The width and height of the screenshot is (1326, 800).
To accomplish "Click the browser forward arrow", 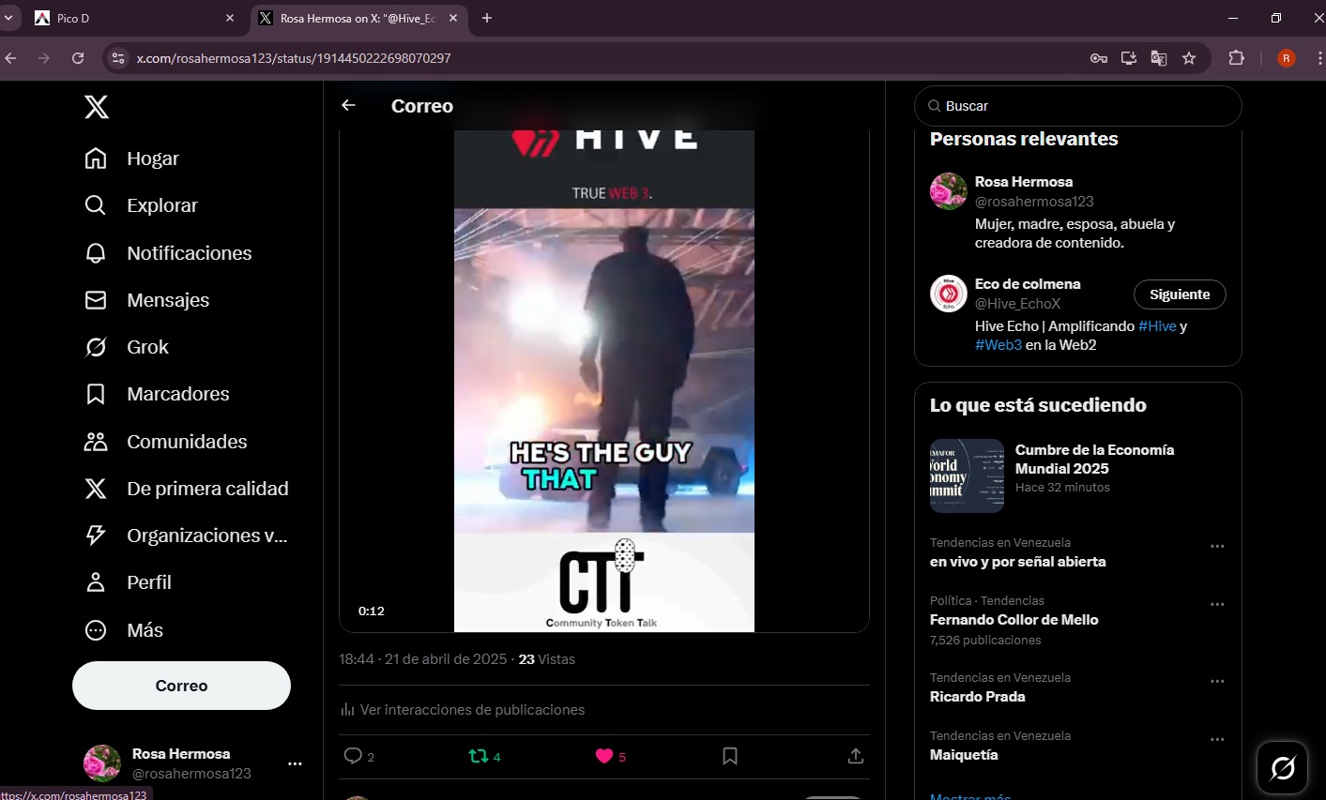I will pos(44,58).
